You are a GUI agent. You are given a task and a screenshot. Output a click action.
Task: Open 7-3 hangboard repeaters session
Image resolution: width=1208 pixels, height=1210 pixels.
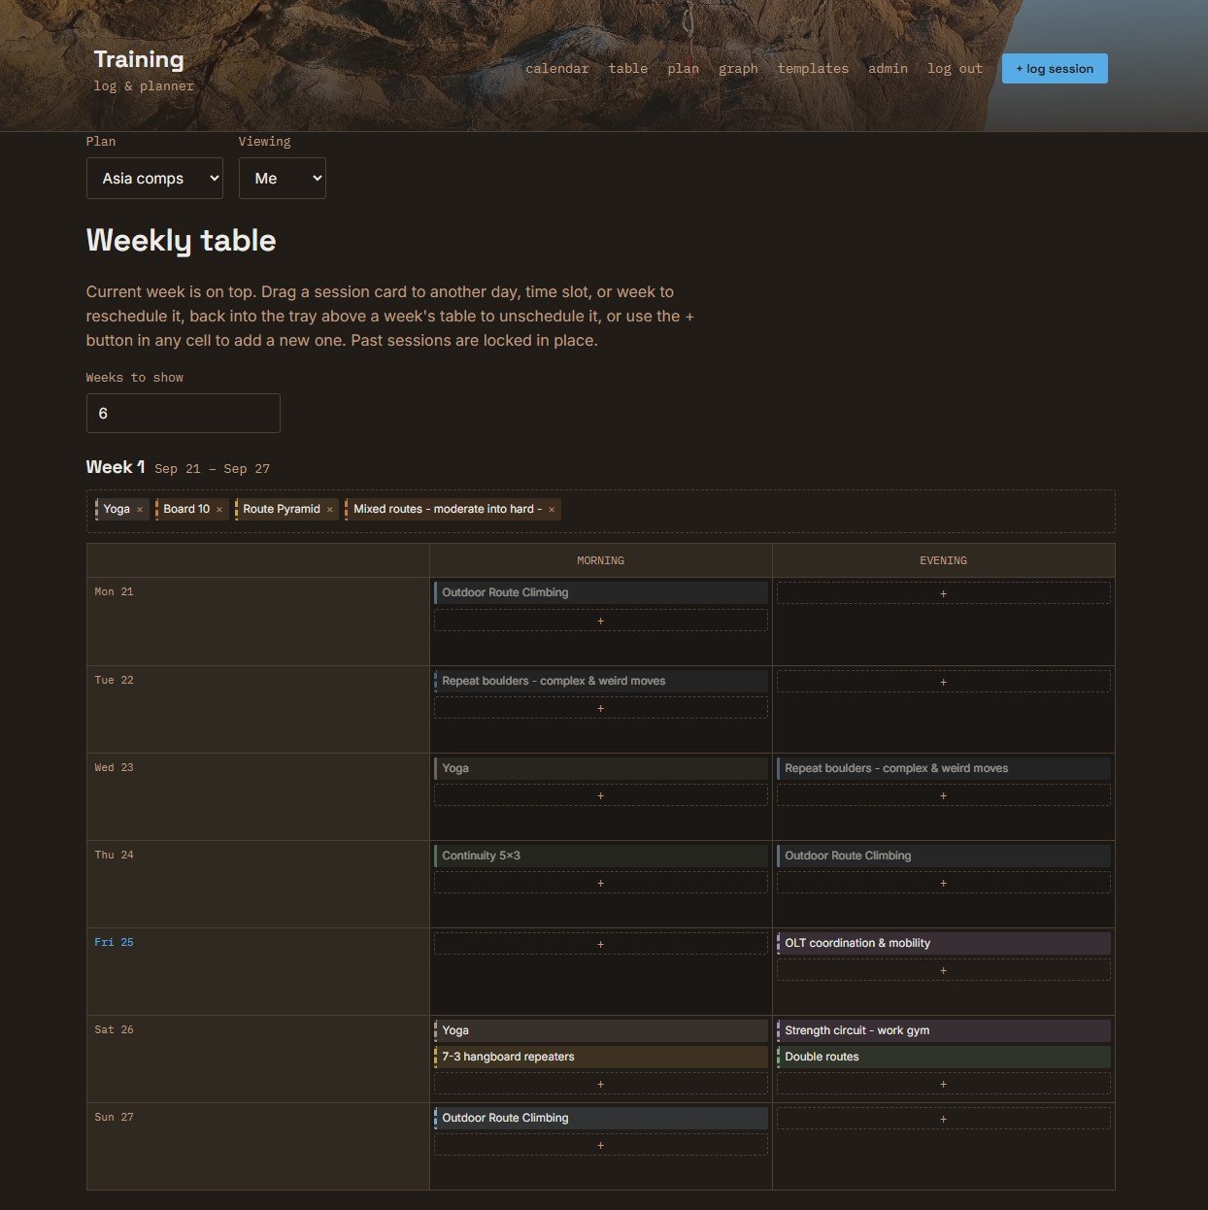600,1057
